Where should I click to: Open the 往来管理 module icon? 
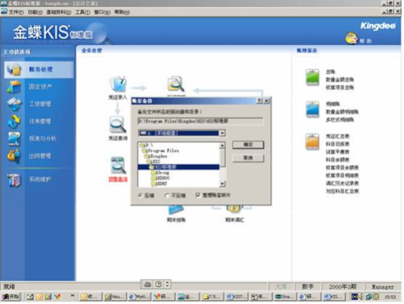point(14,121)
